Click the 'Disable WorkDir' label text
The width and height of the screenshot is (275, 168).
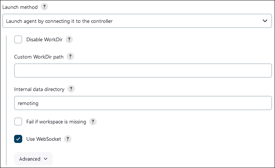coord(44,39)
